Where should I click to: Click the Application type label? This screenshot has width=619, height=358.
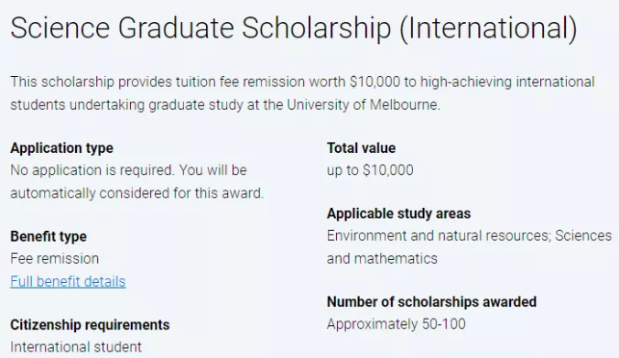coord(61,148)
